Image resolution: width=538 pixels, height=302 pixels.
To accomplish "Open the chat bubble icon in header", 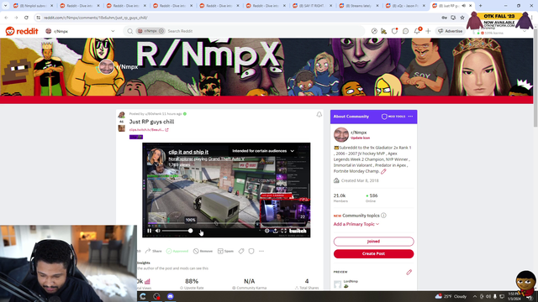I will (405, 31).
